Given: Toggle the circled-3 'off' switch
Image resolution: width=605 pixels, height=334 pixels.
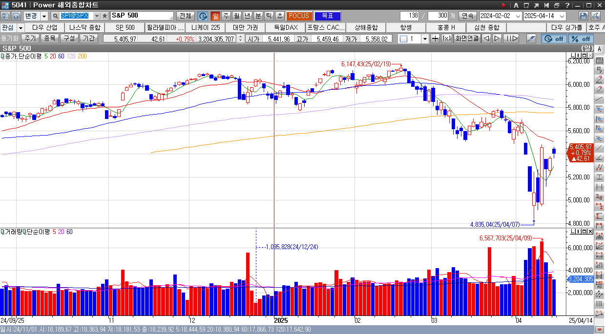Looking at the screenshot, I should pyautogui.click(x=553, y=39).
